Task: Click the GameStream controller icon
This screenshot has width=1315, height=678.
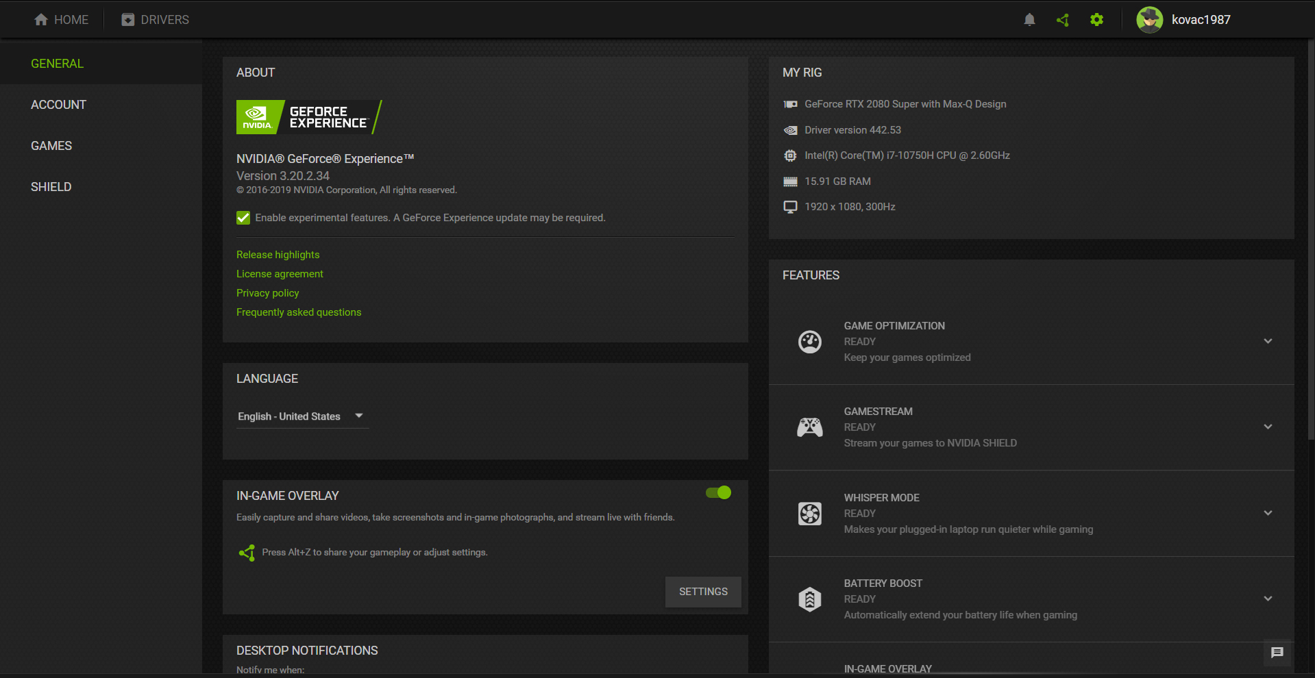Action: pyautogui.click(x=810, y=427)
